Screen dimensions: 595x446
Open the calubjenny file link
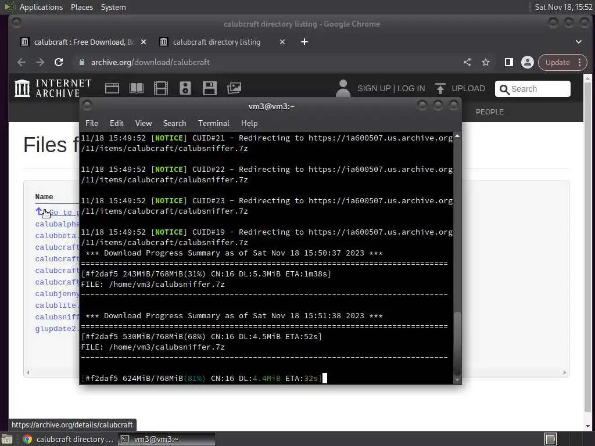57,293
